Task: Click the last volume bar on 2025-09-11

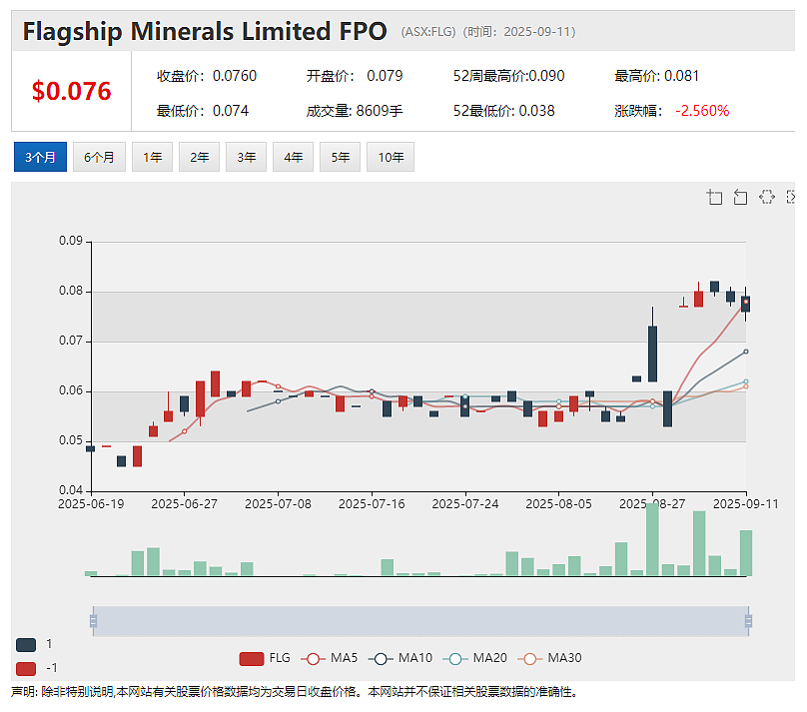Action: [746, 553]
